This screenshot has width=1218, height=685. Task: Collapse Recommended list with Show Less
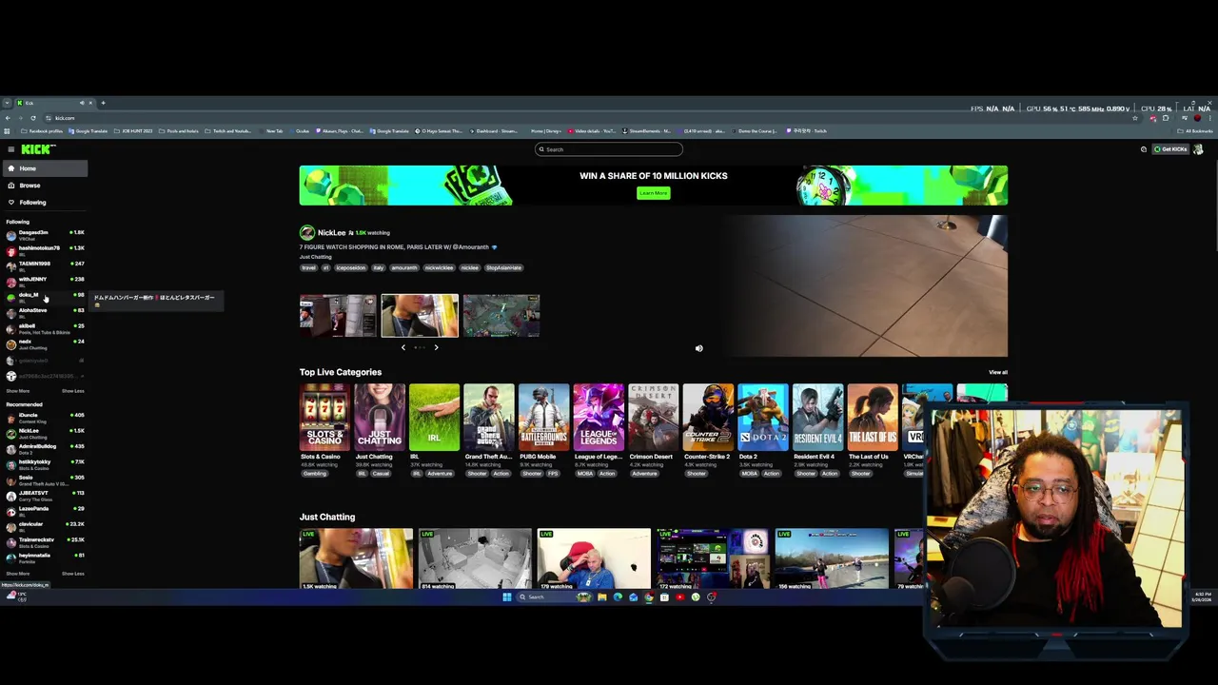click(x=73, y=574)
